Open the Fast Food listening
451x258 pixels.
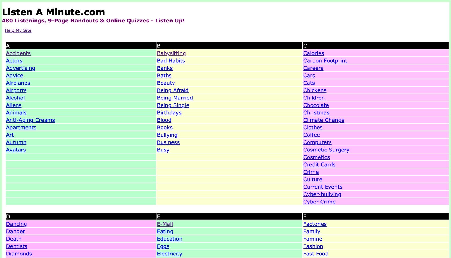point(316,254)
